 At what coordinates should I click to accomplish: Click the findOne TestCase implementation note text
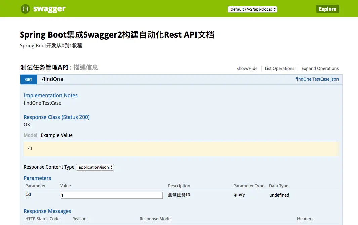[42, 103]
